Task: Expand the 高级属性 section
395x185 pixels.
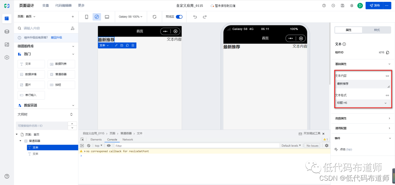Action: [x=390, y=118]
